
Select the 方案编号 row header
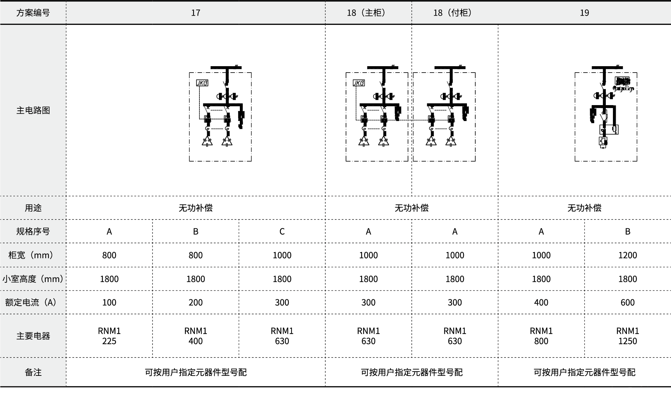pos(33,13)
